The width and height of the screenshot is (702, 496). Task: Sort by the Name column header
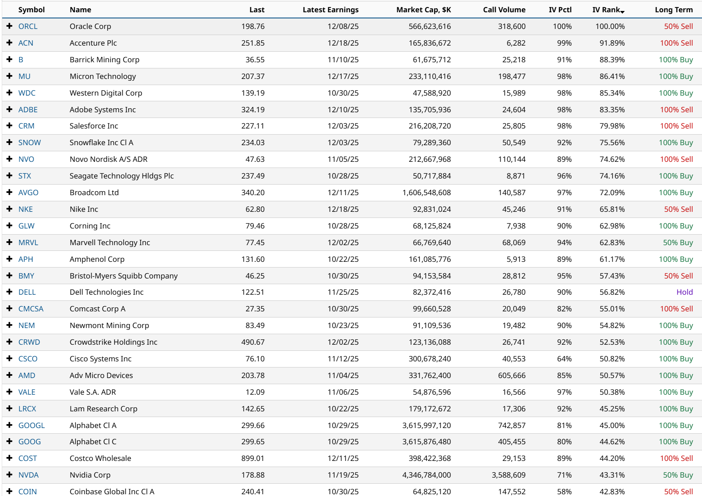tap(81, 10)
